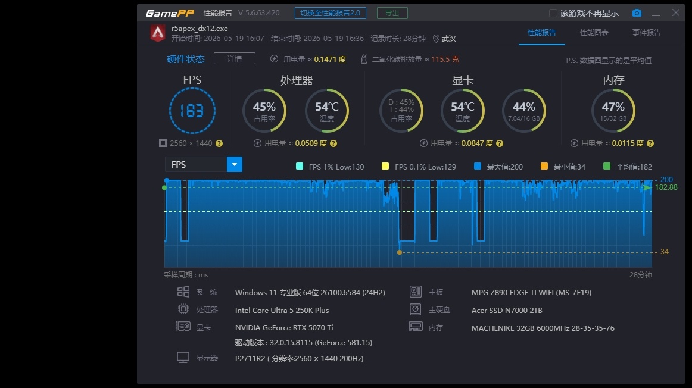Switch to the 性能报告 tab

[x=541, y=33]
